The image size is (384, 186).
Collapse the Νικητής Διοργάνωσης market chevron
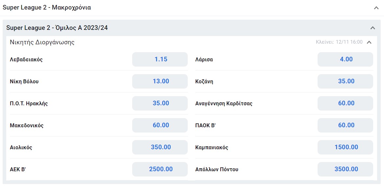point(369,42)
